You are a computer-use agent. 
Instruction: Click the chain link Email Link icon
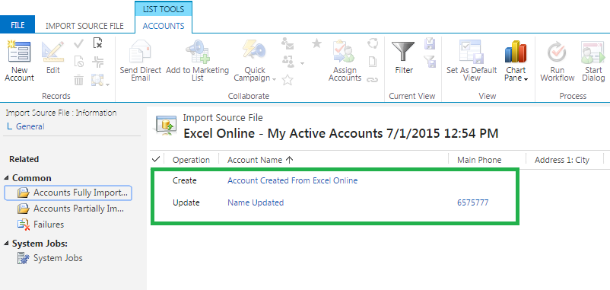pyautogui.click(x=373, y=80)
